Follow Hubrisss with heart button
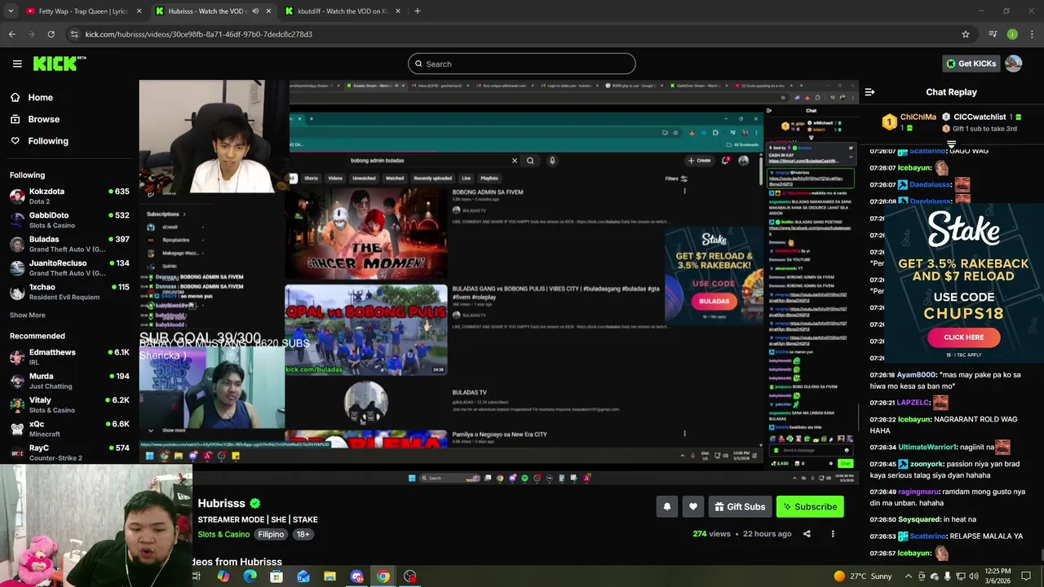 coord(692,506)
